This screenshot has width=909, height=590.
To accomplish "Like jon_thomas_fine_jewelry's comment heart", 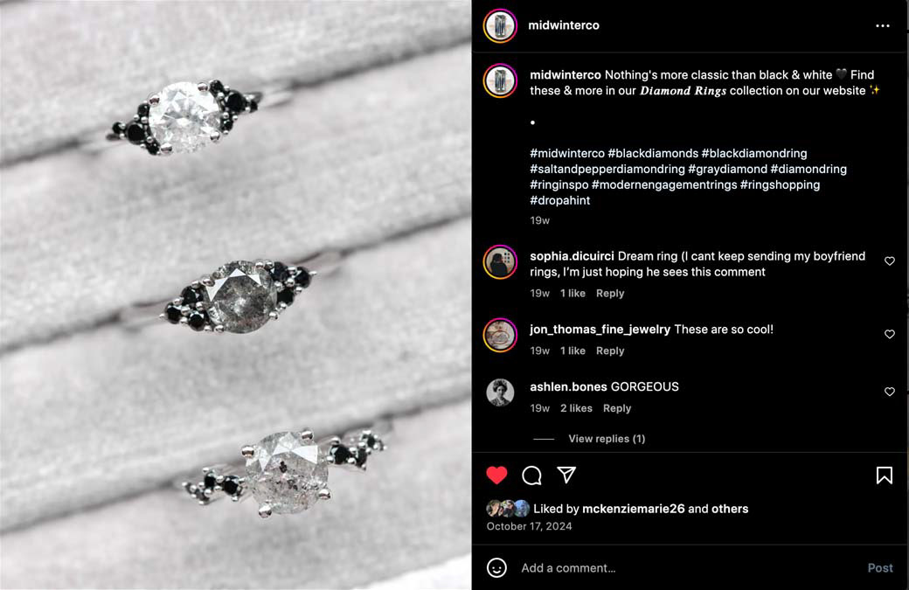I will pyautogui.click(x=889, y=335).
